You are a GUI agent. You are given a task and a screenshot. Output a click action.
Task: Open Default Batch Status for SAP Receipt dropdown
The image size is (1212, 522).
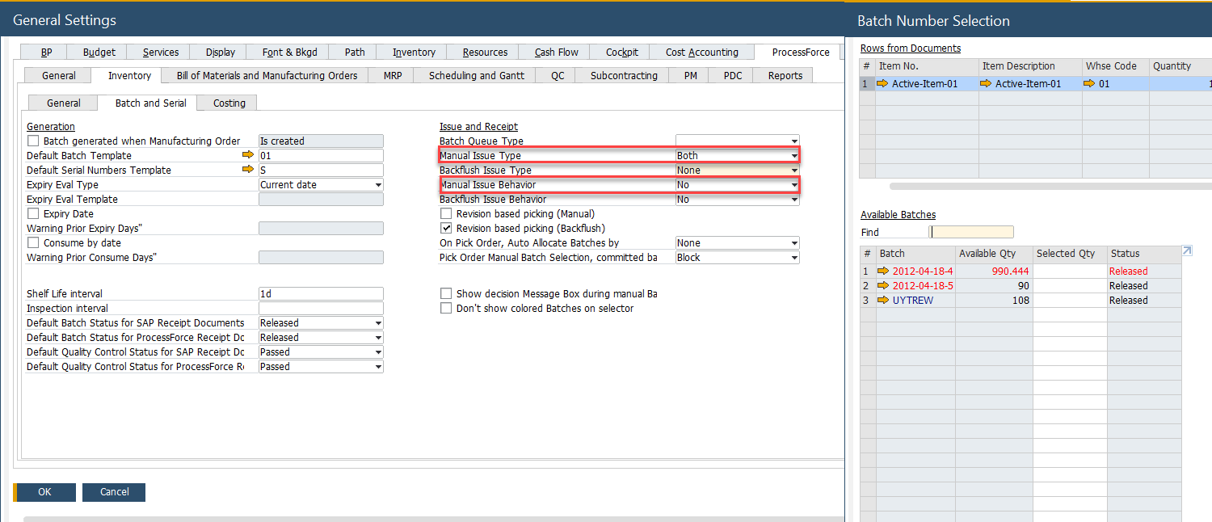pos(378,323)
